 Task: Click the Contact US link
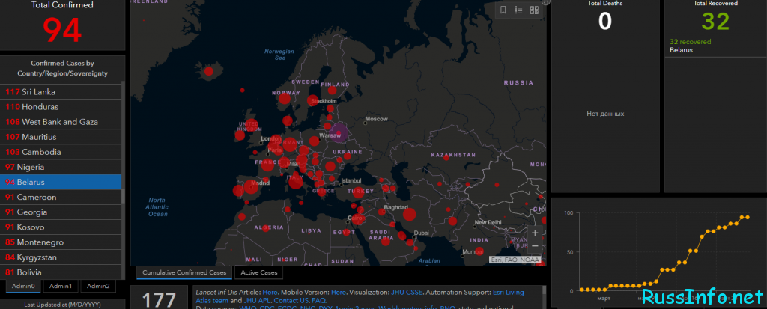tap(291, 300)
